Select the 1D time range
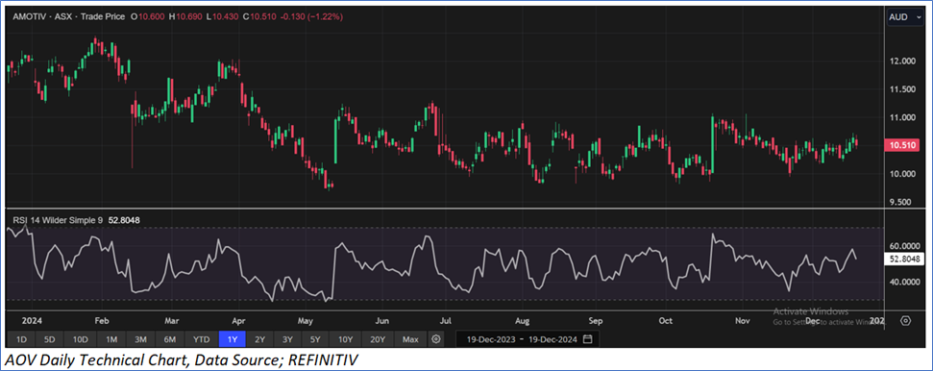The width and height of the screenshot is (933, 371). pyautogui.click(x=21, y=339)
